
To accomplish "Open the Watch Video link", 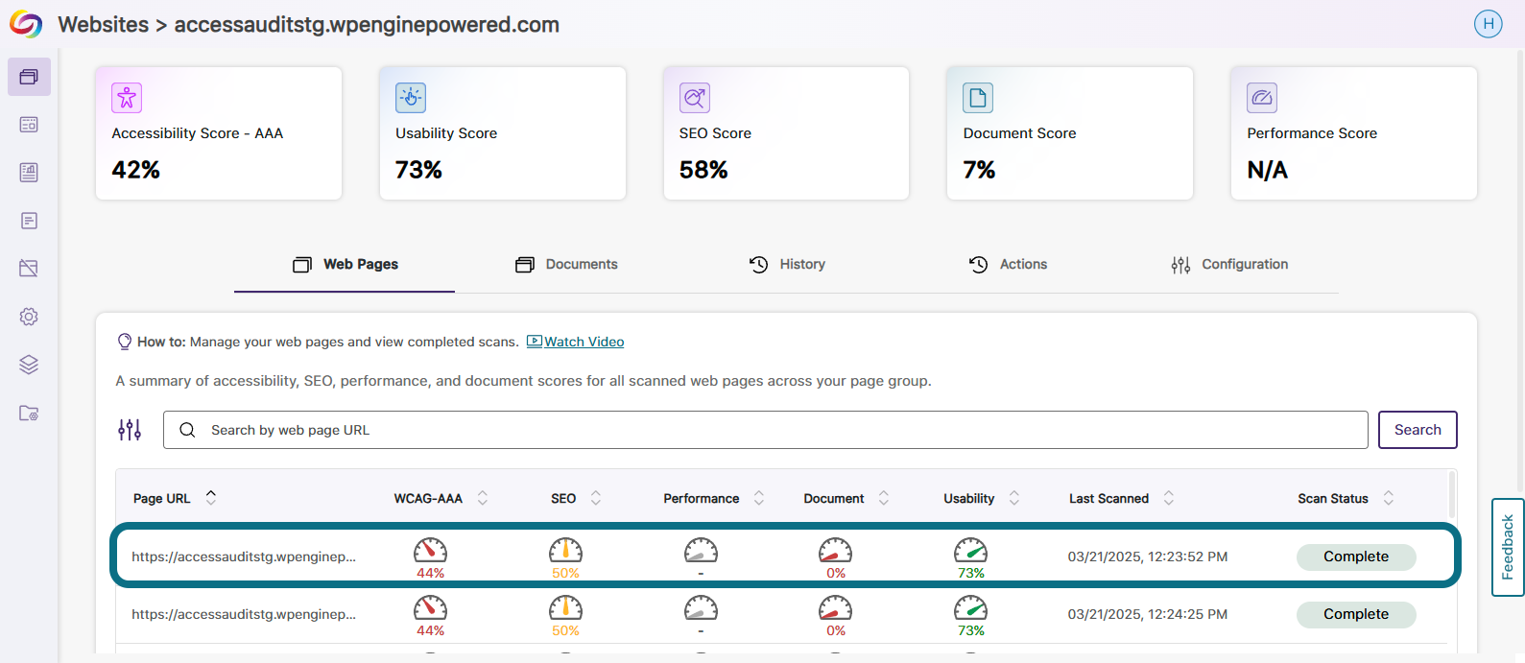I will click(x=576, y=342).
